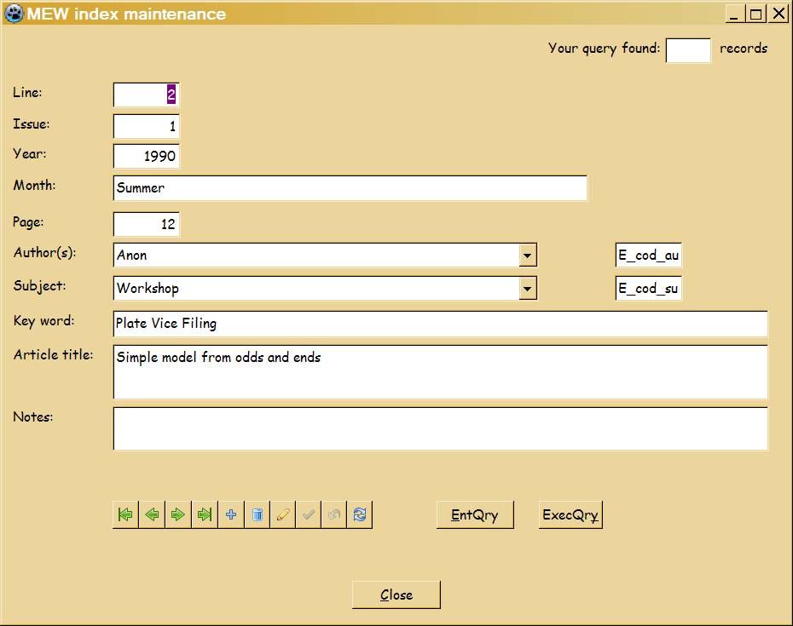The image size is (793, 626).
Task: Click the paw application icon in title bar
Action: coord(14,14)
